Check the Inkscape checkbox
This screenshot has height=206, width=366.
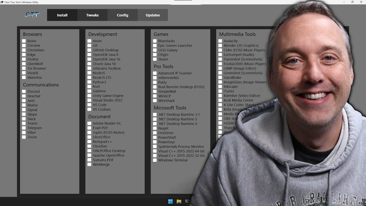(220, 87)
